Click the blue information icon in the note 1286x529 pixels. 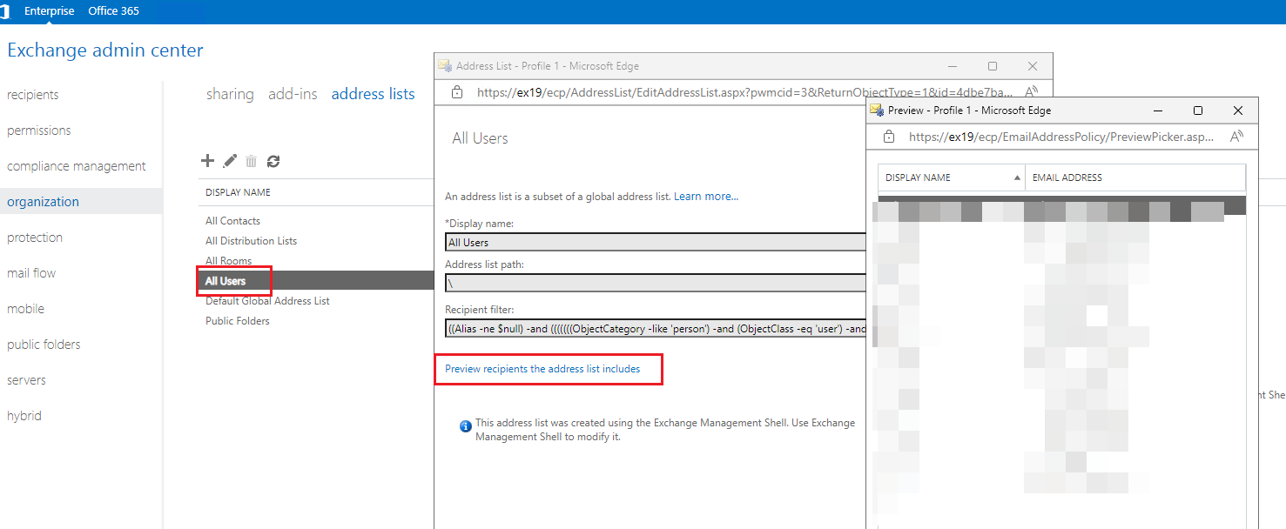click(466, 426)
